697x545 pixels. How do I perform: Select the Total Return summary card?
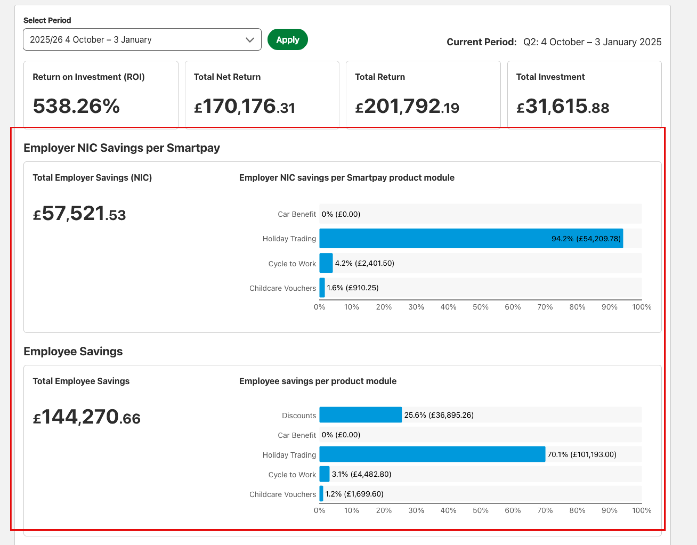click(x=423, y=95)
